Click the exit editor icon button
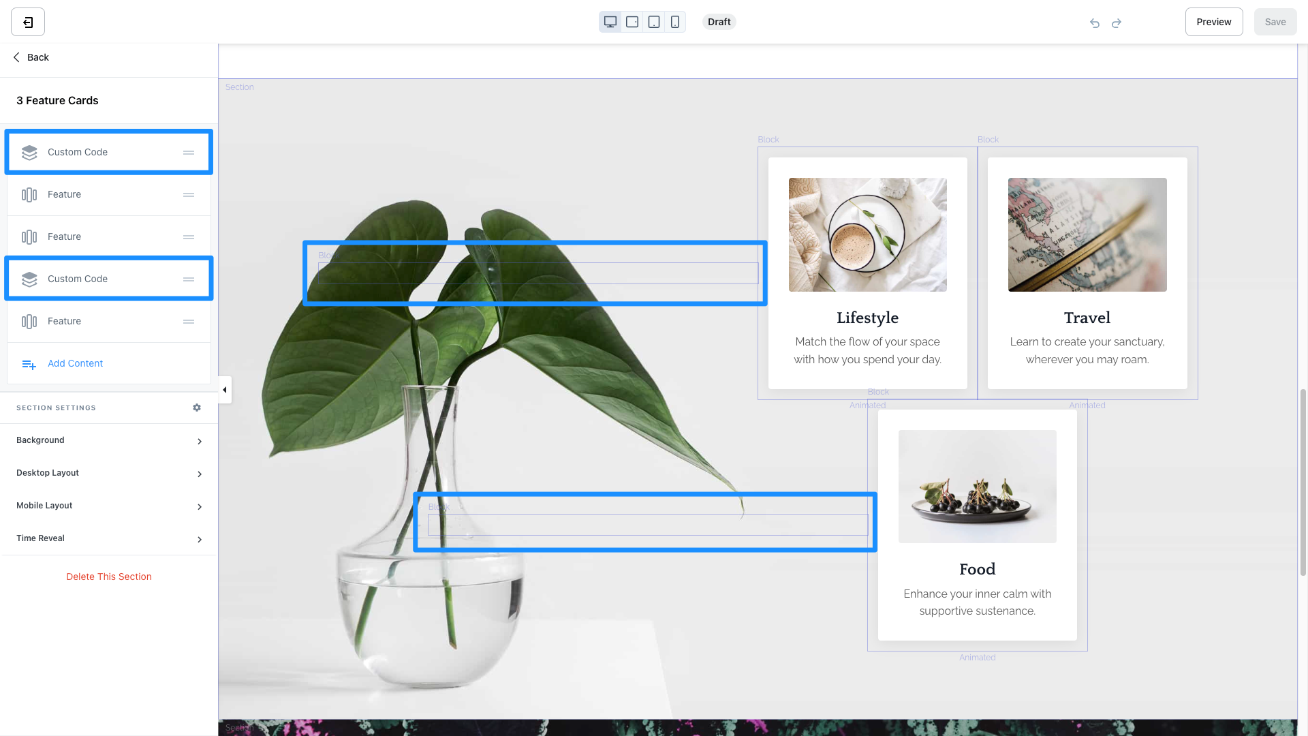 28,22
